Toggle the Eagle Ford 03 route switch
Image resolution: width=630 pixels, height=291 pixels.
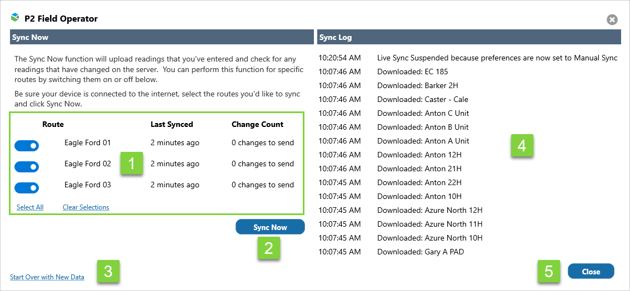(27, 188)
